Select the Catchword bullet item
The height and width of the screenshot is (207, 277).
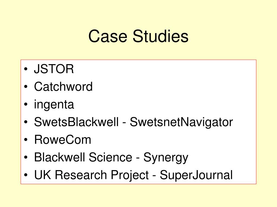coord(63,87)
